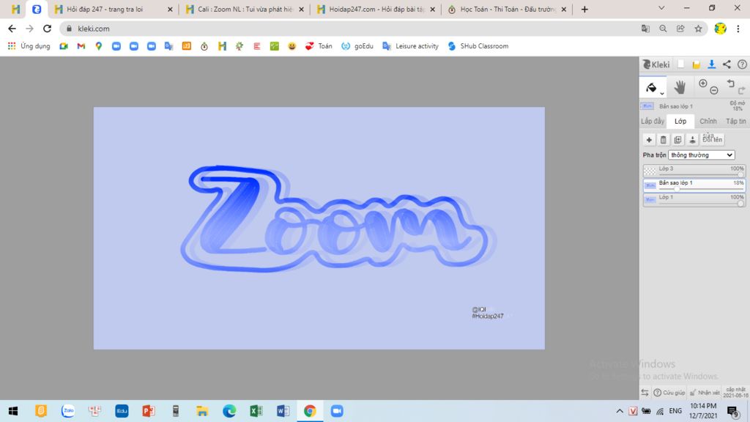Open the Nhận xét feedback link
750x422 pixels.
tap(705, 393)
